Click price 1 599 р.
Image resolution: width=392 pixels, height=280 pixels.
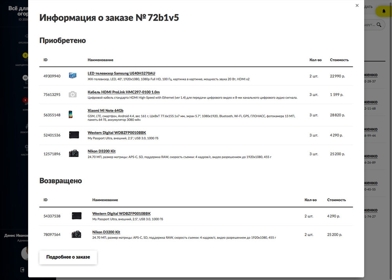tap(336, 95)
